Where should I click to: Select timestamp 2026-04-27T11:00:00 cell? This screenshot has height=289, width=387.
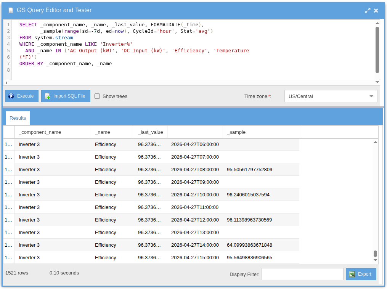coord(195,207)
